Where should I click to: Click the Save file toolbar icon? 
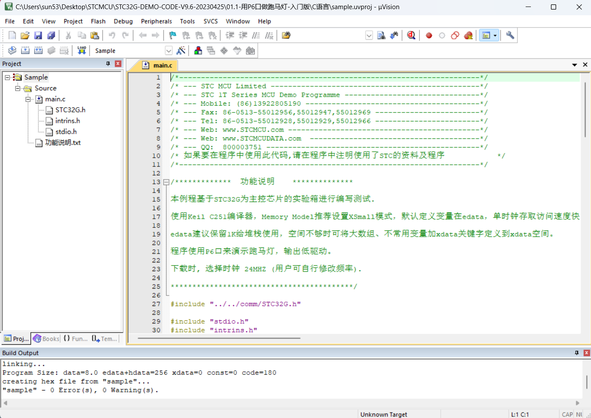pos(38,35)
